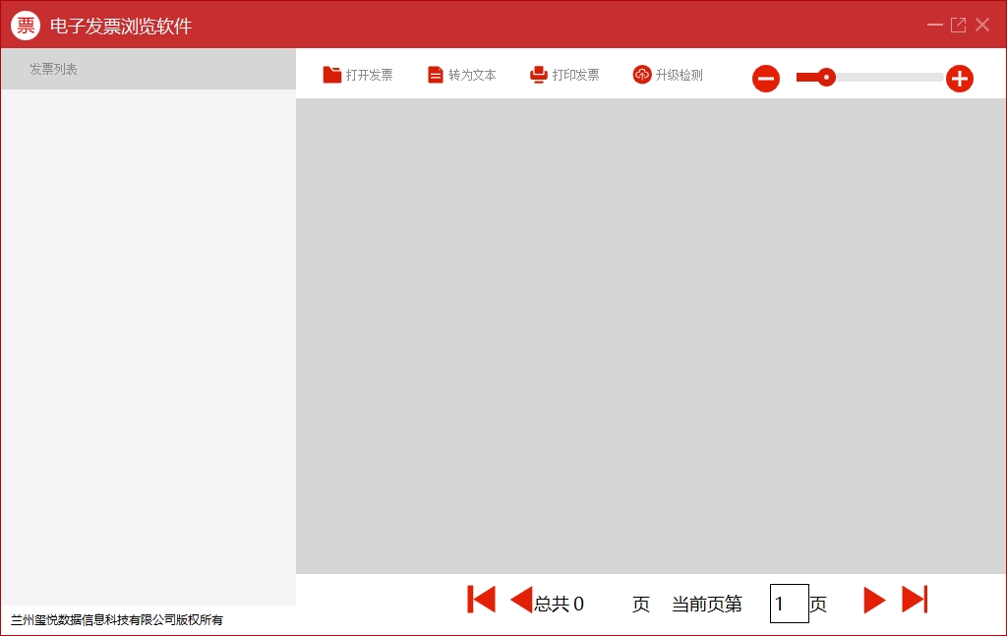Image resolution: width=1007 pixels, height=636 pixels.
Task: Click the 票 app logo in title bar
Action: tap(26, 25)
